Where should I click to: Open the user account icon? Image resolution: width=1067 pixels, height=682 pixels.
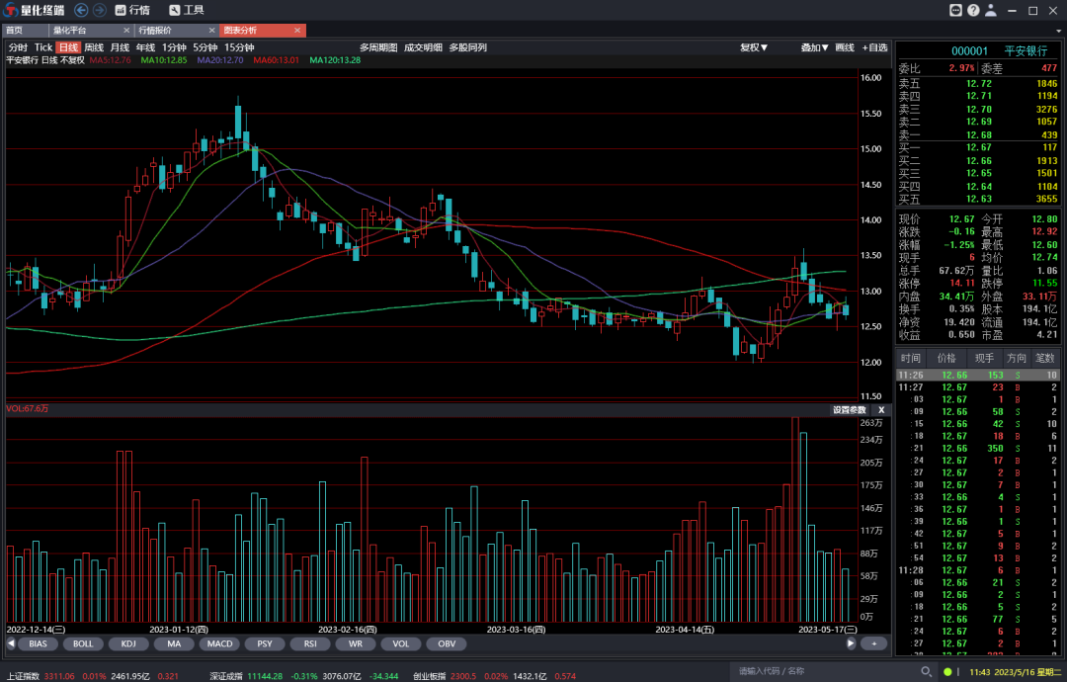pos(991,10)
